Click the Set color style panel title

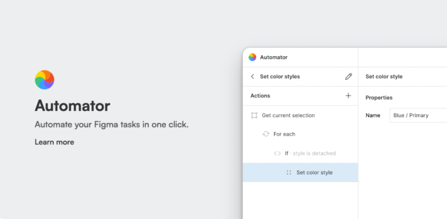[384, 76]
